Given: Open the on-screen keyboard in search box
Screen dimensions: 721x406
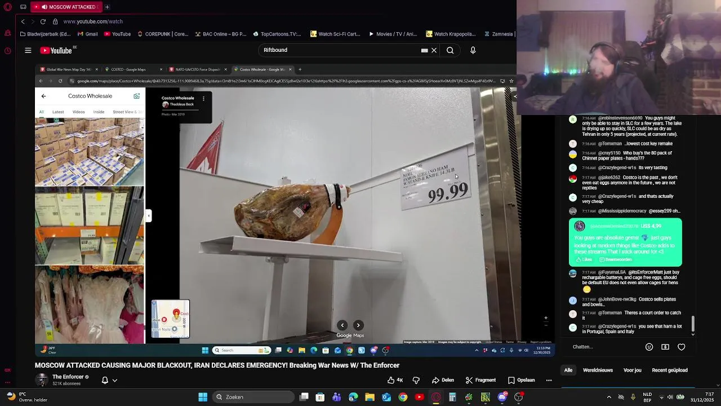Looking at the screenshot, I should [x=424, y=50].
